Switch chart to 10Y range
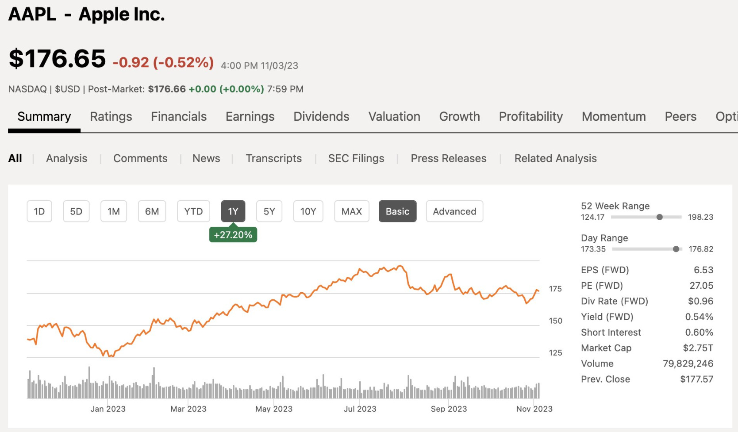 (x=308, y=211)
